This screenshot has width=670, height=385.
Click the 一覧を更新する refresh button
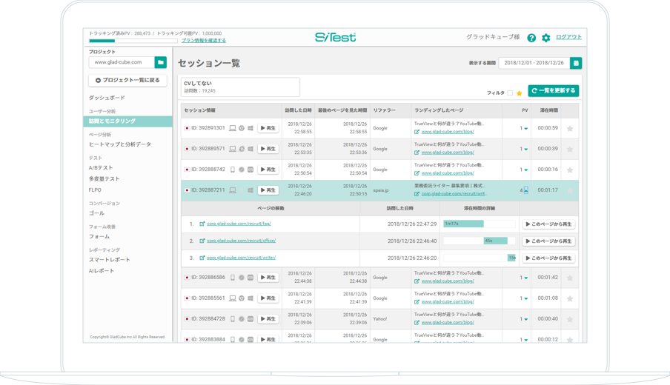point(554,91)
